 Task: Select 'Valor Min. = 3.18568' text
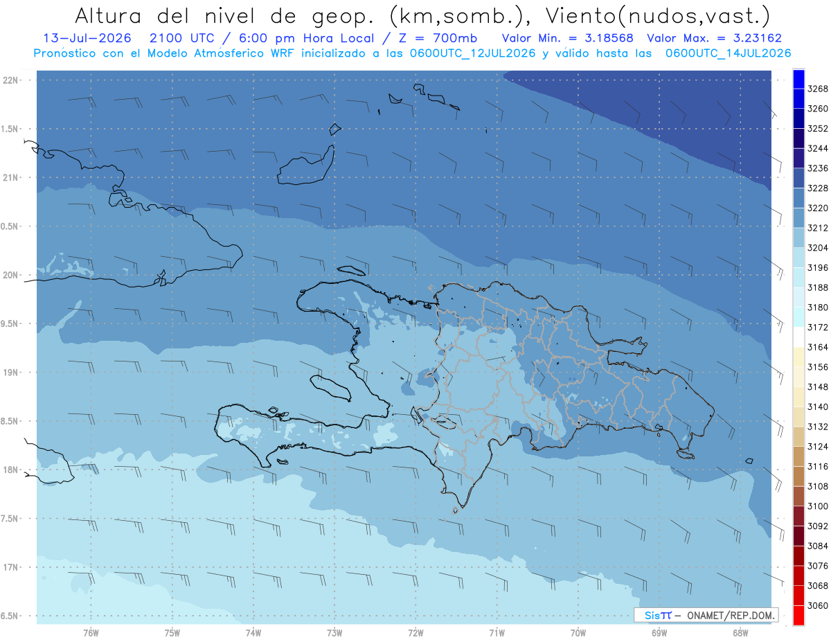coord(568,38)
